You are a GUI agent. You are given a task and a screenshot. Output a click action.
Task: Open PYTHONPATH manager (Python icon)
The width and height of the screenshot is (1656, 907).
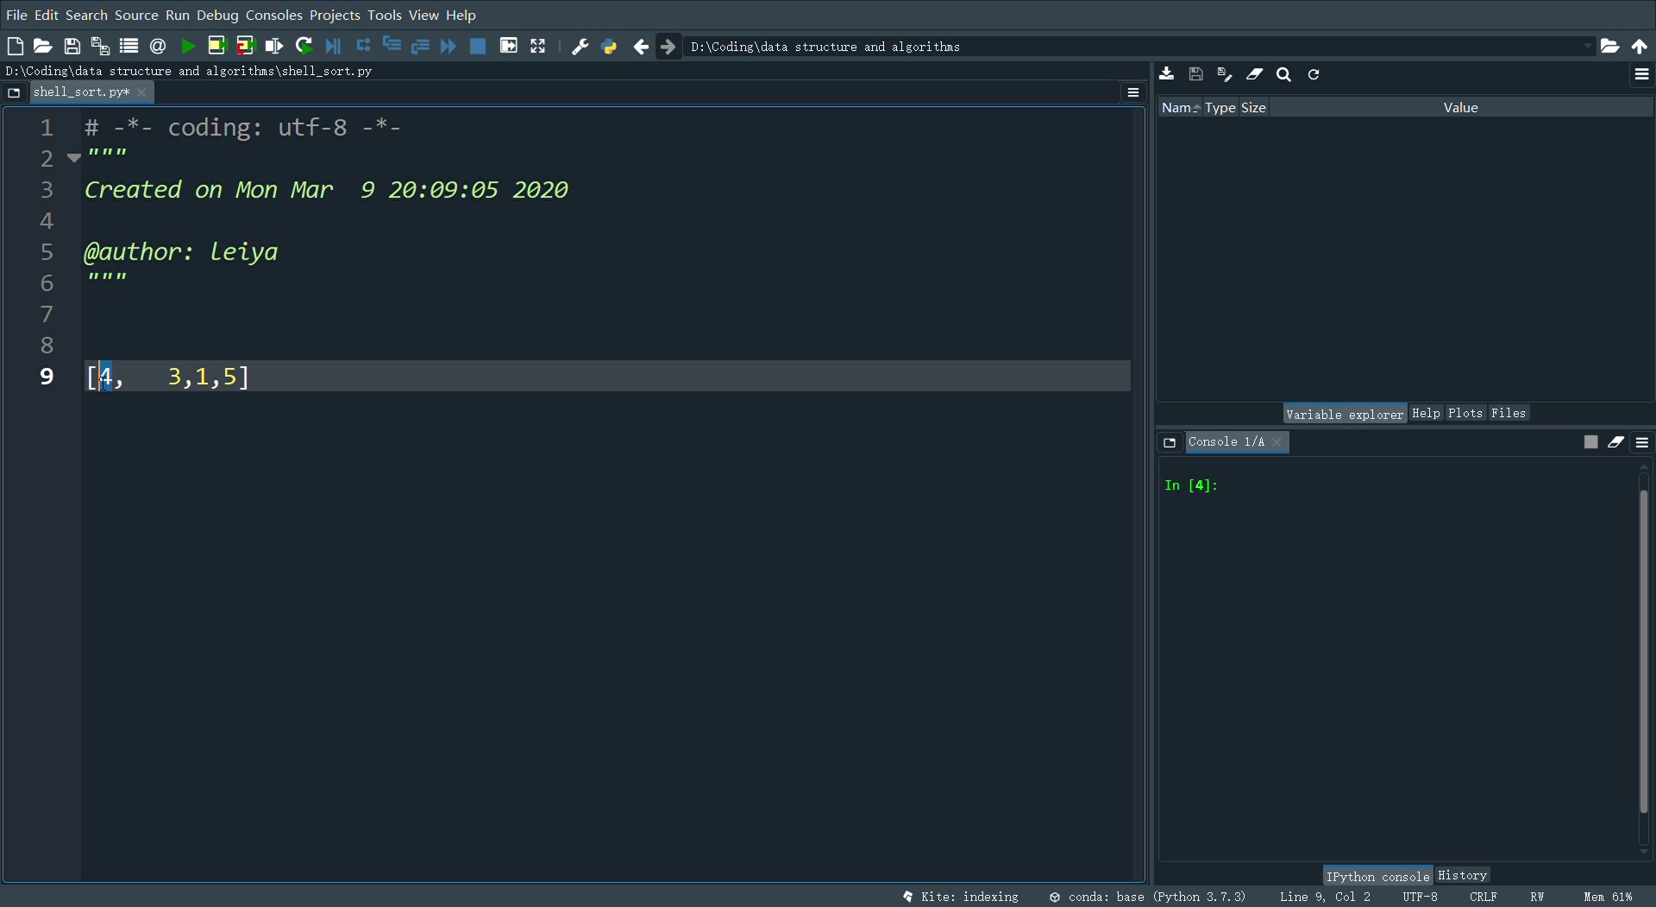[x=610, y=46]
